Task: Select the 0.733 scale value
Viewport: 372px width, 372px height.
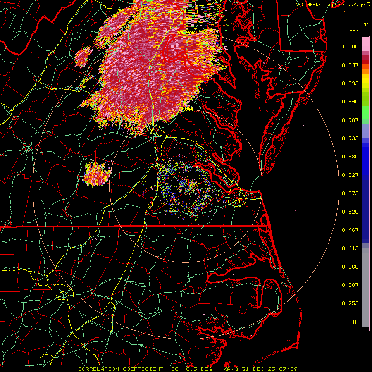Action: (350, 138)
